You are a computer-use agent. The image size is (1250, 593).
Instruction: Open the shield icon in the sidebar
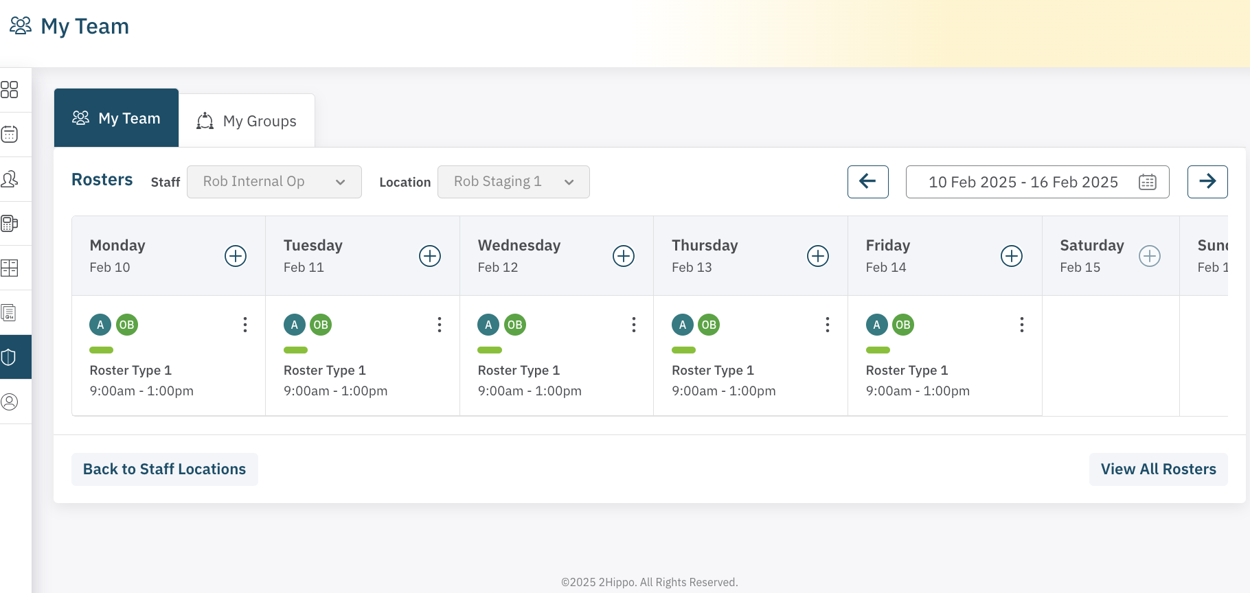[x=10, y=357]
